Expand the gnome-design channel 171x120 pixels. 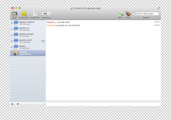tap(12, 35)
